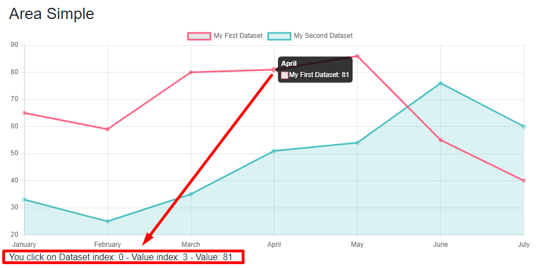Viewport: 536px width, 268px height.
Task: Click the June peak point on teal line
Action: [441, 83]
